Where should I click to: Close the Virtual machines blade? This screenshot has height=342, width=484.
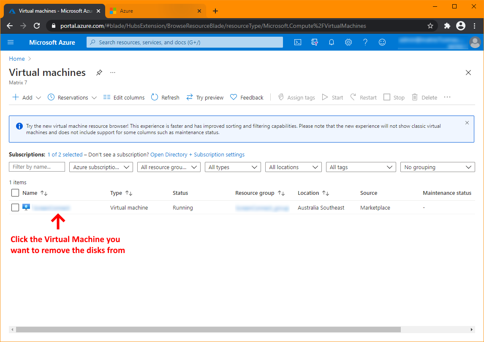468,73
